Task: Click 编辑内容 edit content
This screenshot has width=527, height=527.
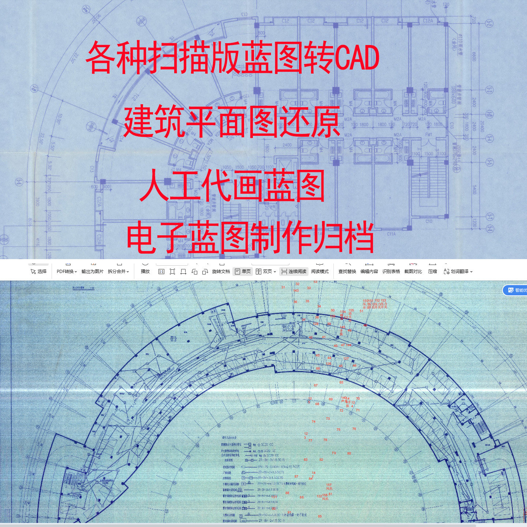Action: pyautogui.click(x=369, y=272)
